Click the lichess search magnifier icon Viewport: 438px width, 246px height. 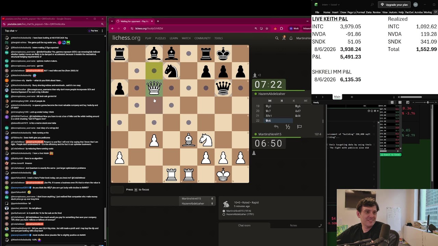(277, 38)
